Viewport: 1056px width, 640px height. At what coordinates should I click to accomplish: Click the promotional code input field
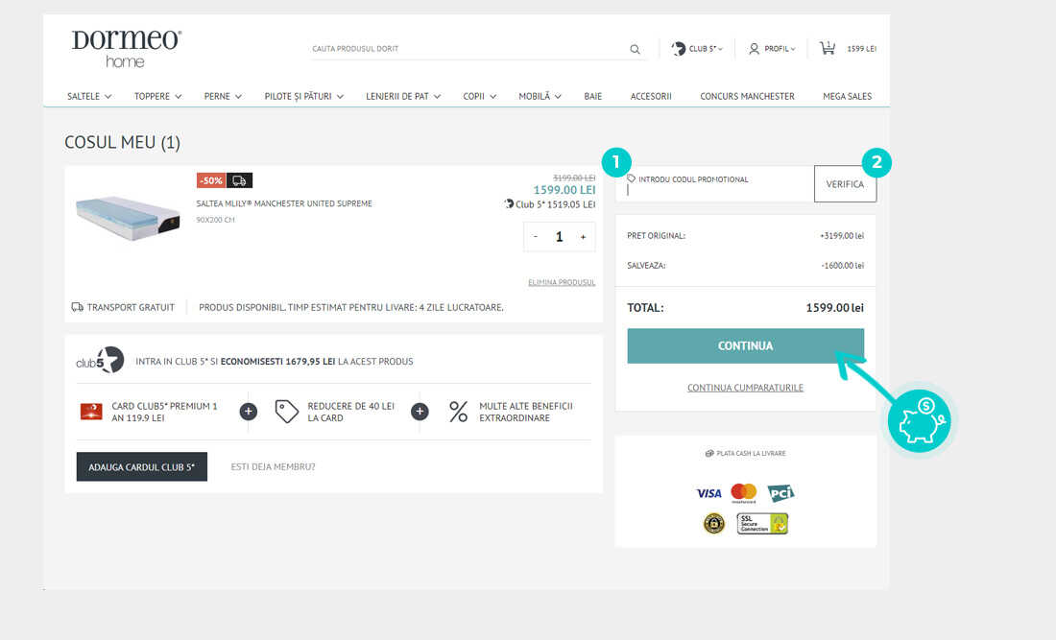click(x=714, y=183)
